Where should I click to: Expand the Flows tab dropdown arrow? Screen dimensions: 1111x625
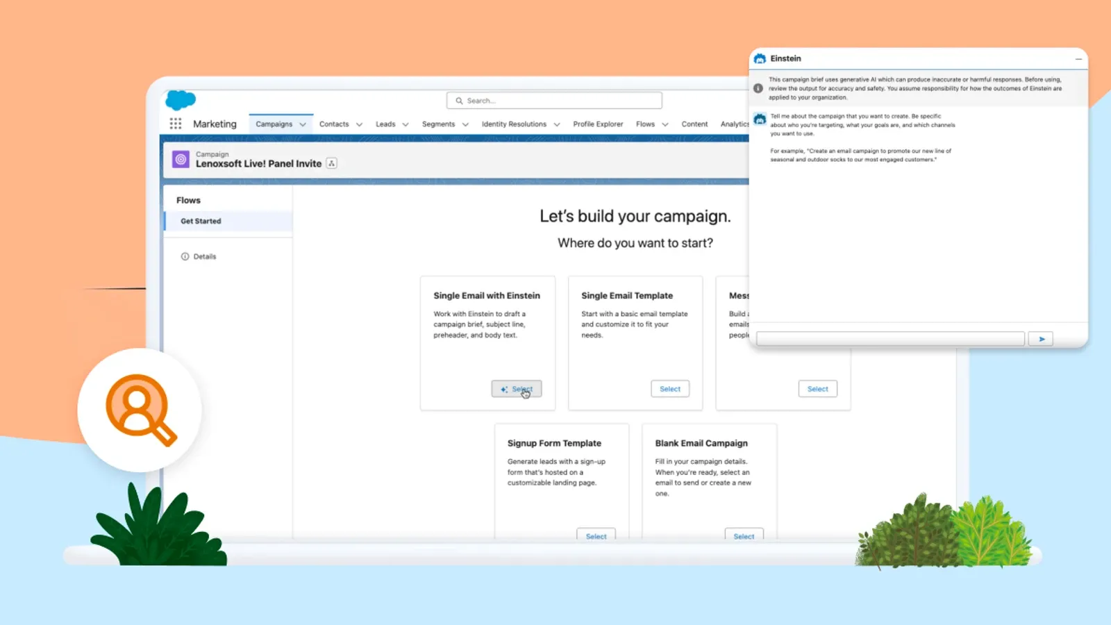(665, 124)
